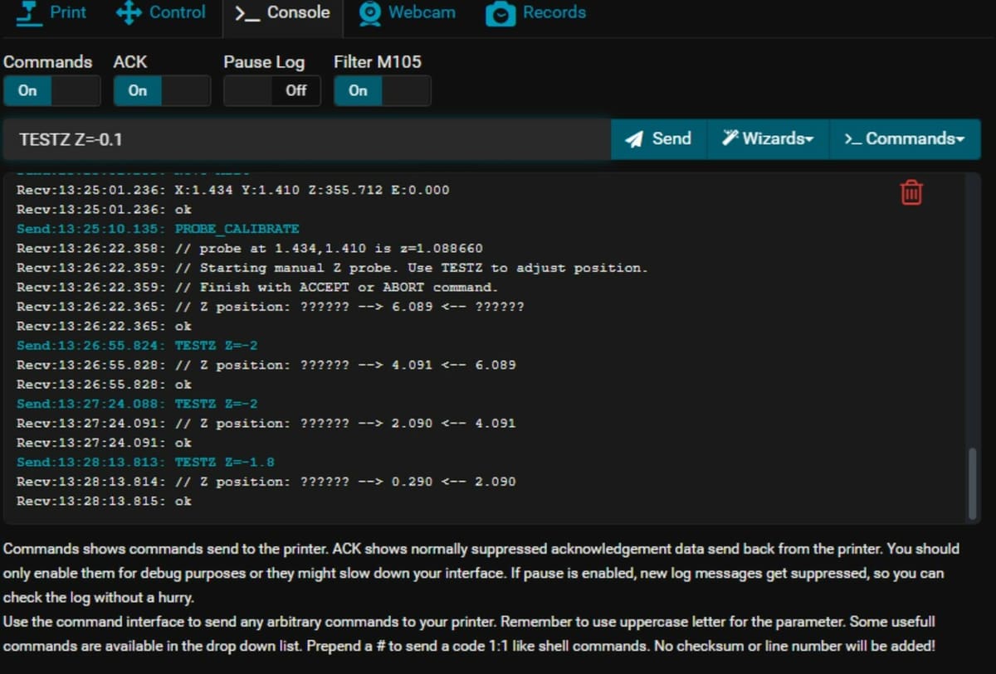Click the log line showing 0.290 <-- 2.090
Viewport: 996px width, 674px height.
click(266, 482)
